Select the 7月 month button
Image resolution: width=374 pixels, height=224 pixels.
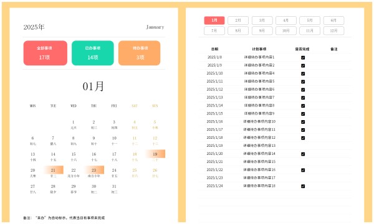[214, 30]
